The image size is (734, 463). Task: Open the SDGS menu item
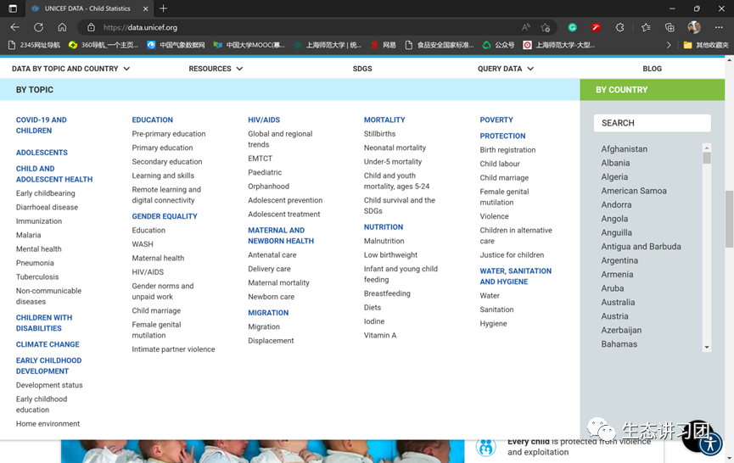[362, 69]
